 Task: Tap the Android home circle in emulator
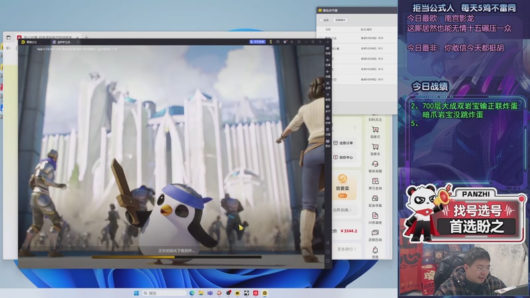[x=327, y=252]
